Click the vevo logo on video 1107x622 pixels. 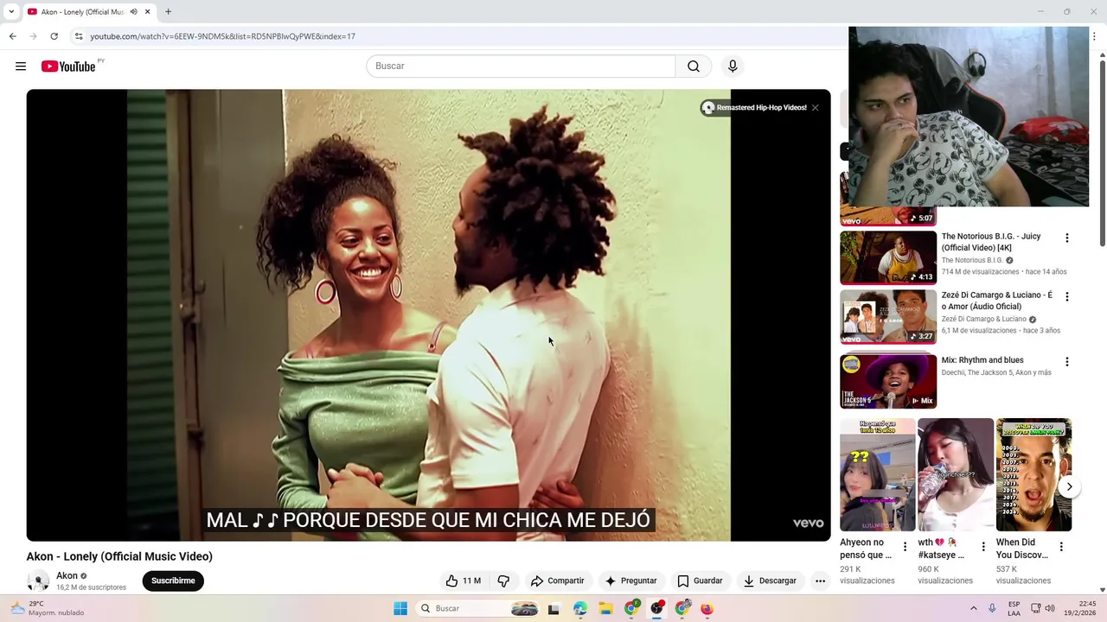(809, 524)
